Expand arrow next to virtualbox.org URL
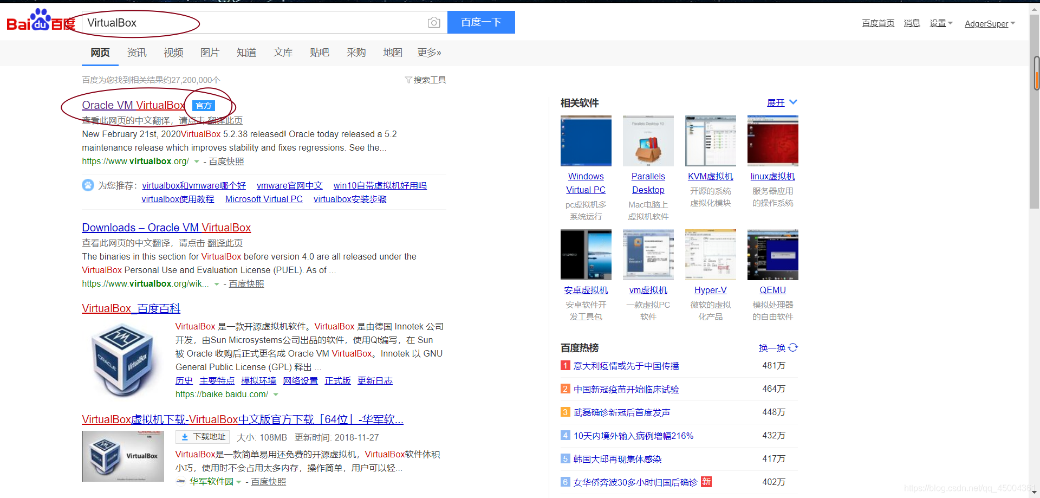1040x498 pixels. pyautogui.click(x=197, y=161)
